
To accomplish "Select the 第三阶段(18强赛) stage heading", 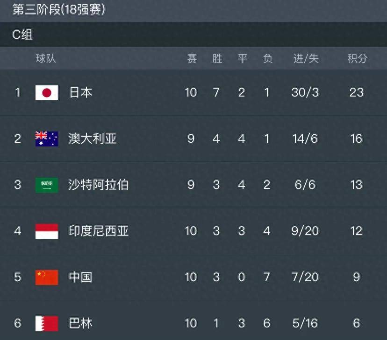I will pyautogui.click(x=59, y=9).
